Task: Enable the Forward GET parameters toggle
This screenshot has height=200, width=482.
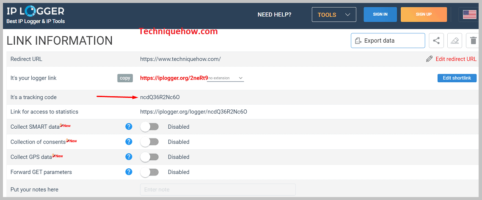Action: click(149, 172)
